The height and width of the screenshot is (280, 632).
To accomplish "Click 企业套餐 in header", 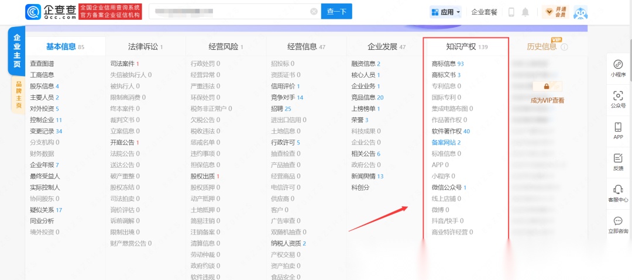I will (484, 12).
